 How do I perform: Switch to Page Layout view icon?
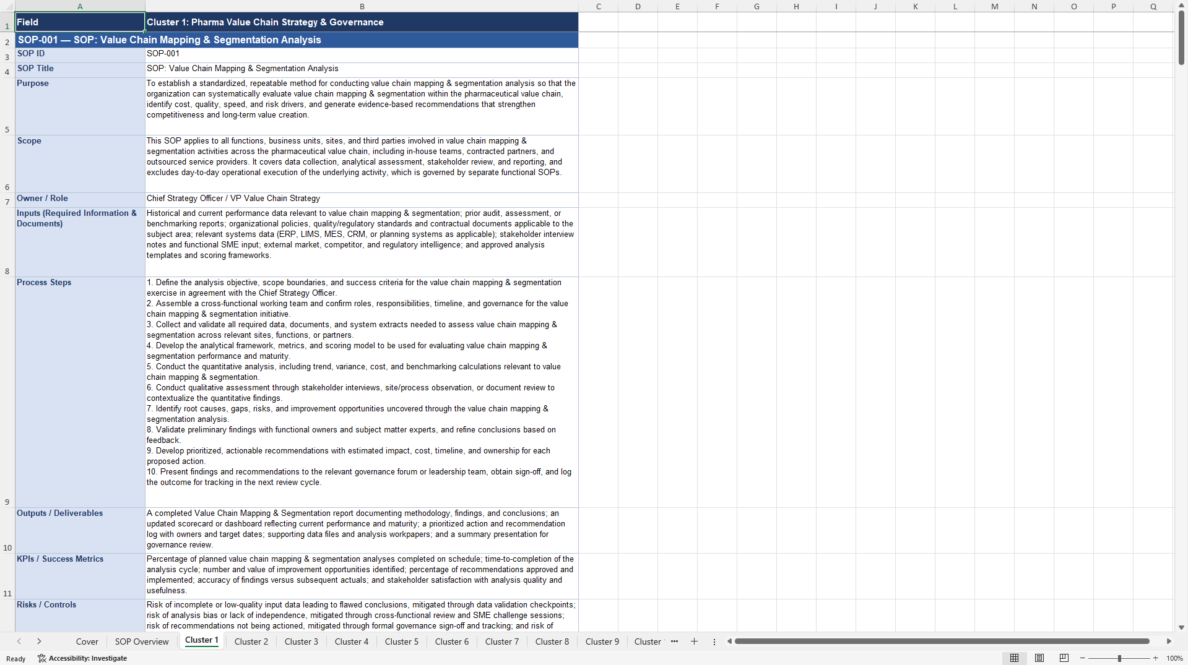(1039, 658)
